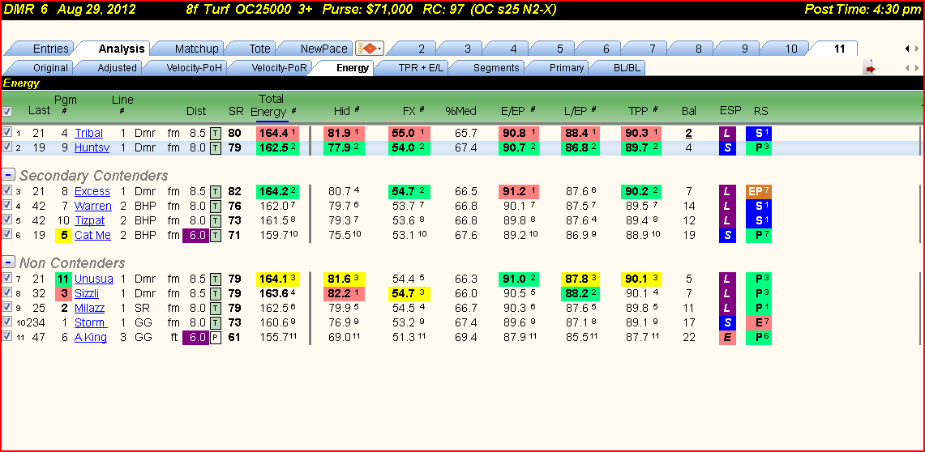Screen dimensions: 925x452
Task: Sort by FX column header
Action: [409, 111]
